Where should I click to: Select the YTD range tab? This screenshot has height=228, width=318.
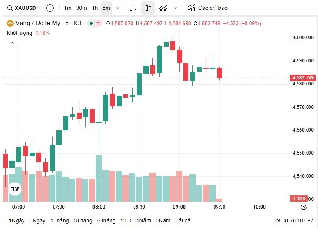pos(126,220)
